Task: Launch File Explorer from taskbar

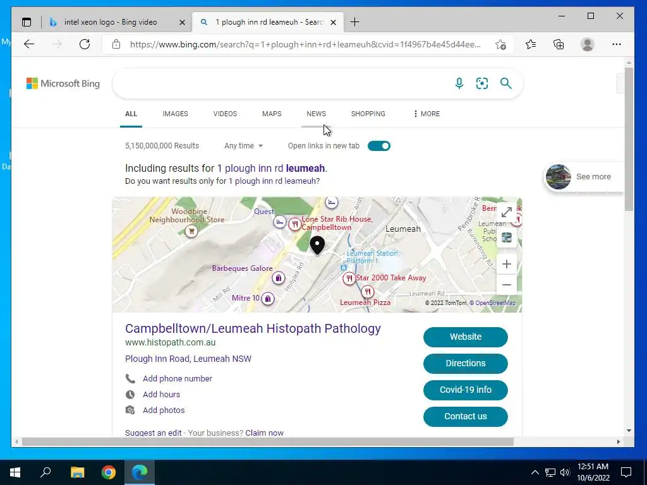Action: coord(77,472)
